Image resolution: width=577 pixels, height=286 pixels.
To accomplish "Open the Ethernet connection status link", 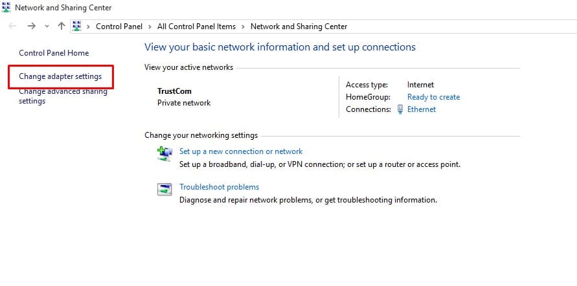I will click(x=422, y=109).
